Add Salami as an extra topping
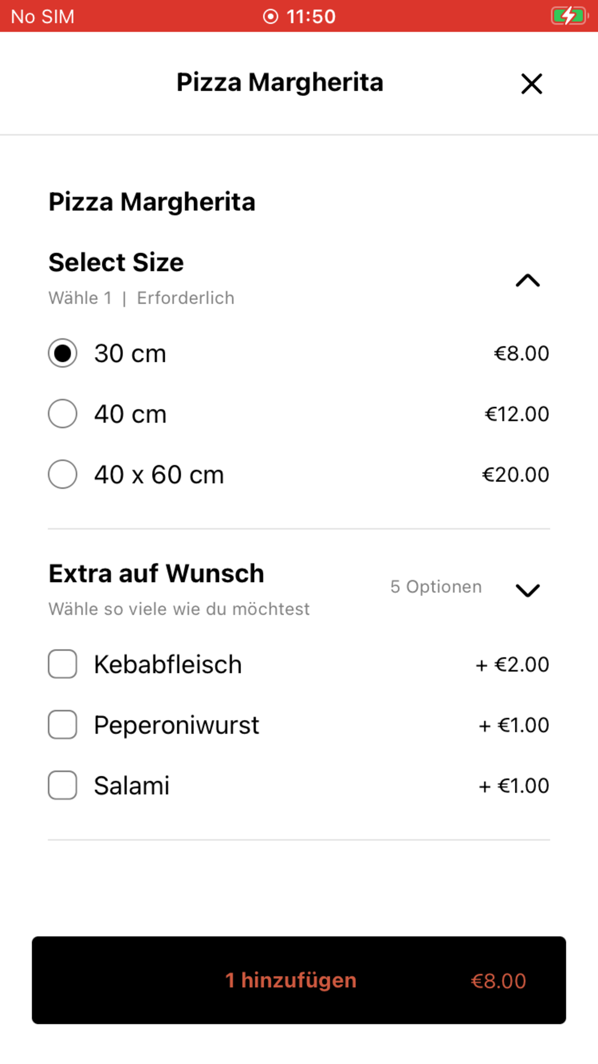The image size is (598, 1064). coord(63,785)
